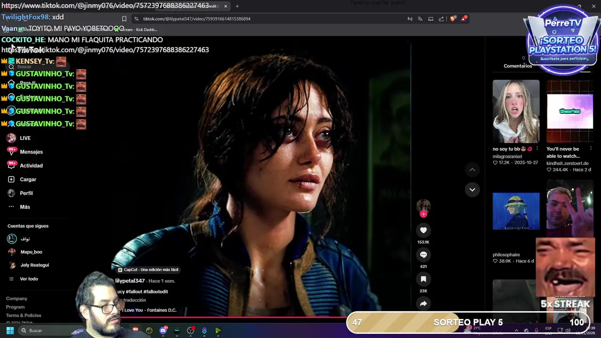Screen dimensions: 601x338
Task: Open a new browser tab
Action: (x=237, y=6)
